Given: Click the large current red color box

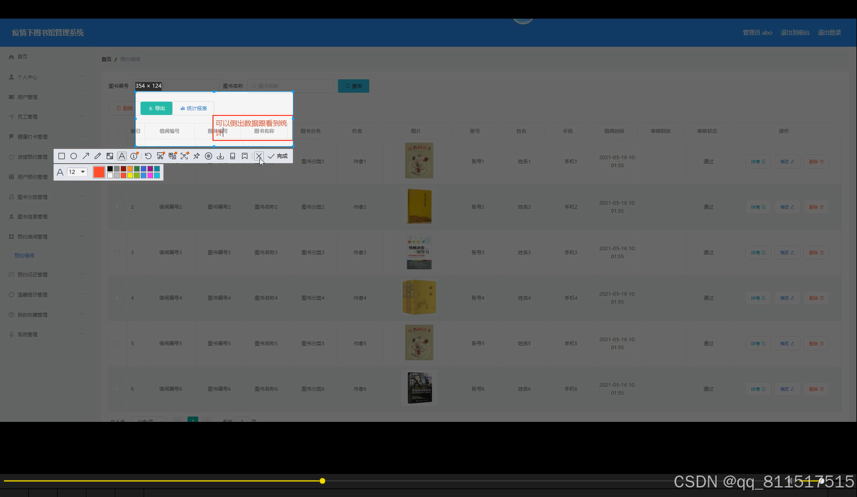Looking at the screenshot, I should [99, 172].
